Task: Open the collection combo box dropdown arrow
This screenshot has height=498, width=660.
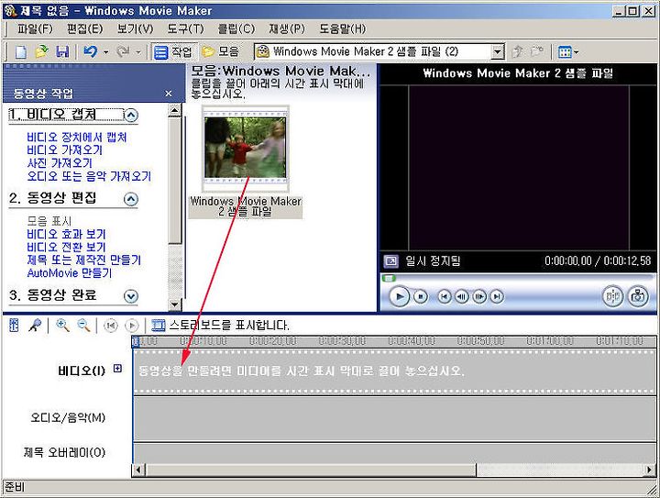Action: click(498, 51)
